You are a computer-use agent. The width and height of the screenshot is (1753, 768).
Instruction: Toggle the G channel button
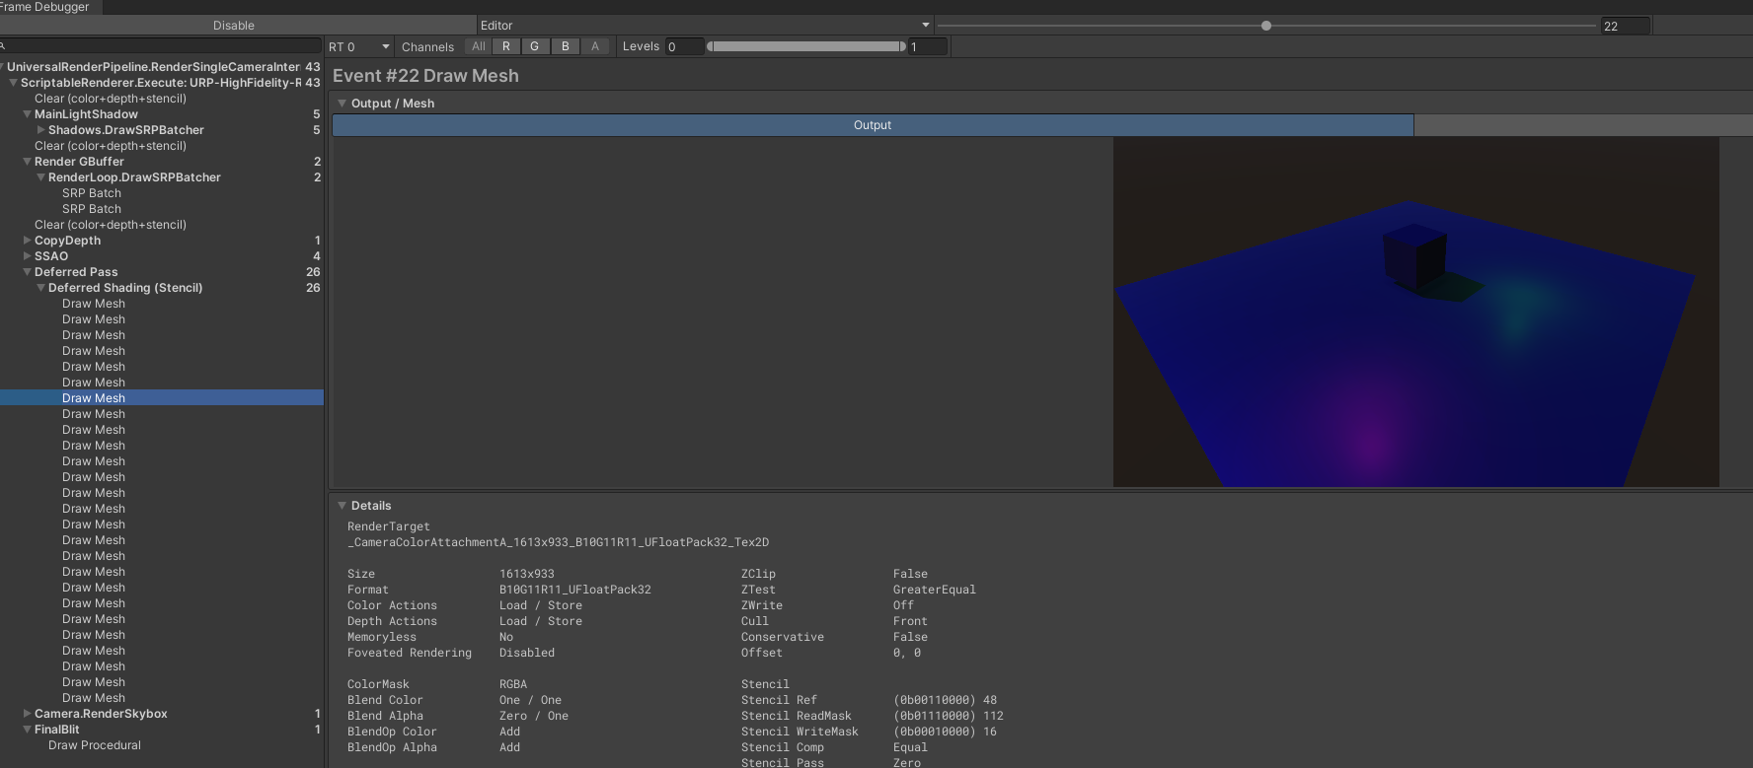535,46
